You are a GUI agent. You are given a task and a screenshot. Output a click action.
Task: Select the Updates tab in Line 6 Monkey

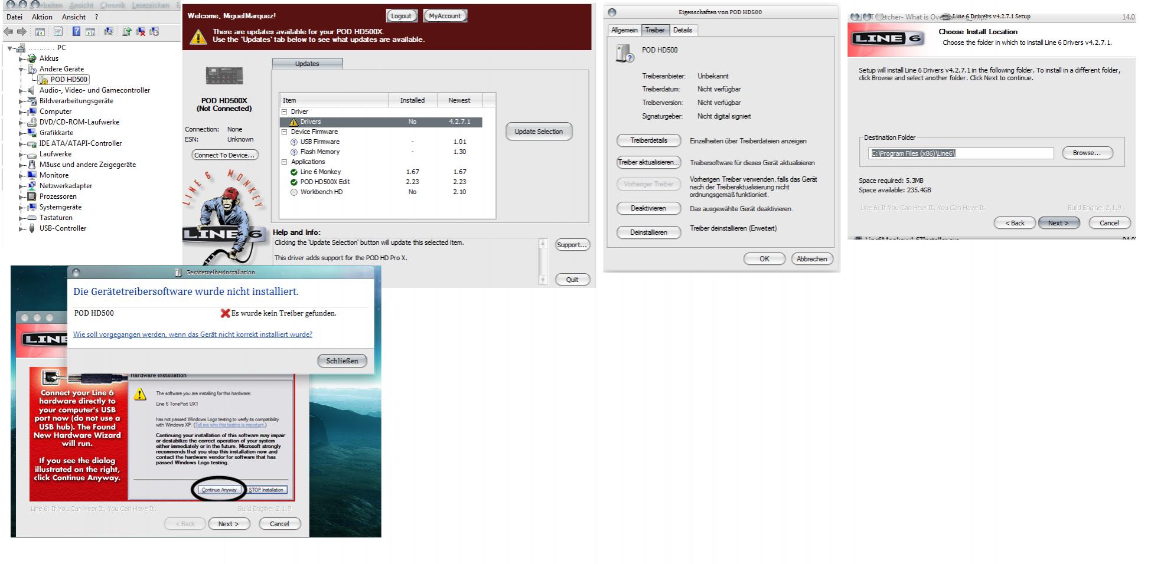click(307, 64)
